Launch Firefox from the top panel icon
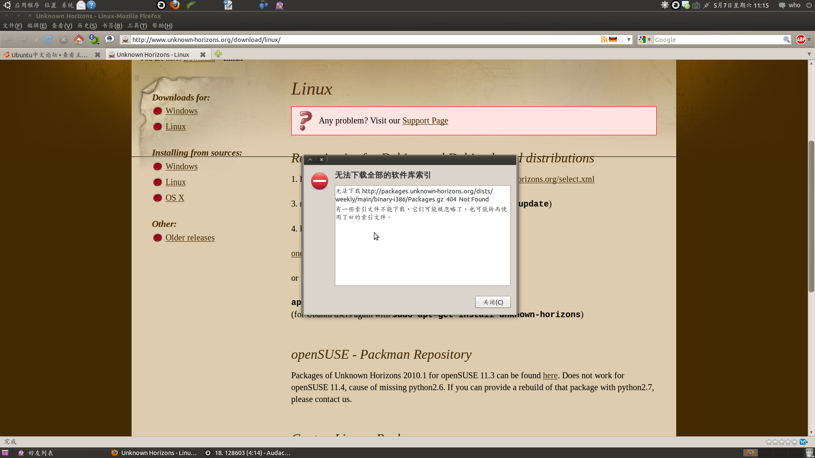Viewport: 815px width, 458px height. [x=175, y=5]
